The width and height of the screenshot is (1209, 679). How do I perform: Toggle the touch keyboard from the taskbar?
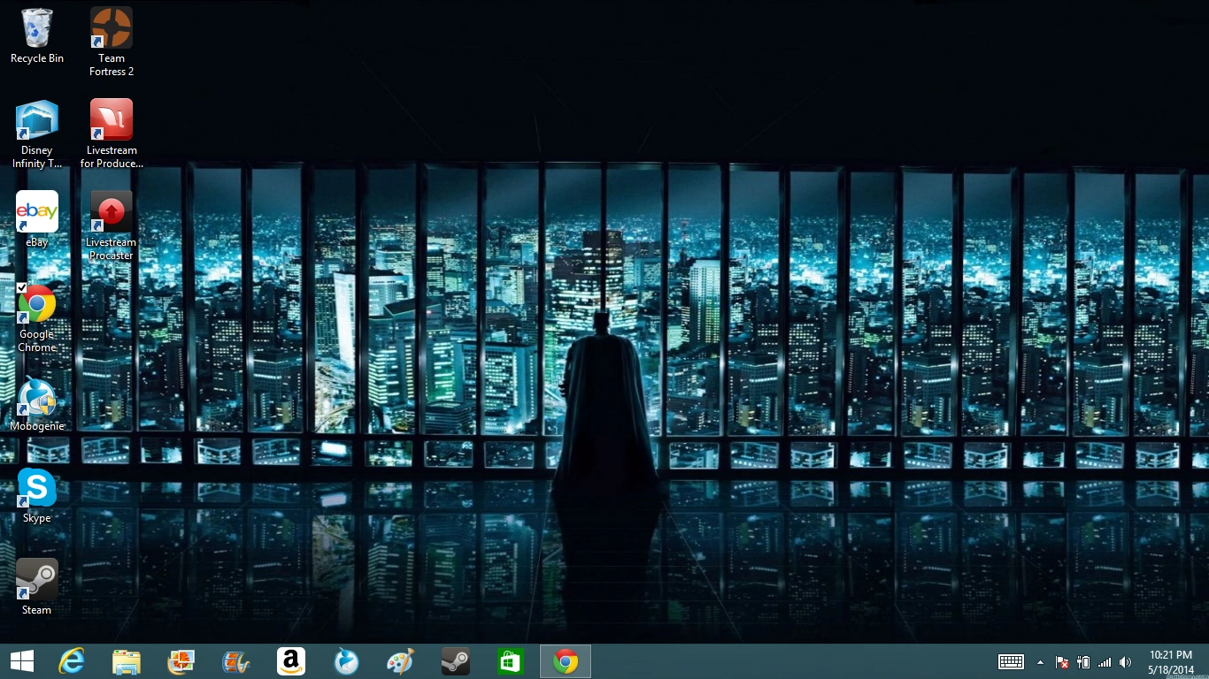(1011, 662)
